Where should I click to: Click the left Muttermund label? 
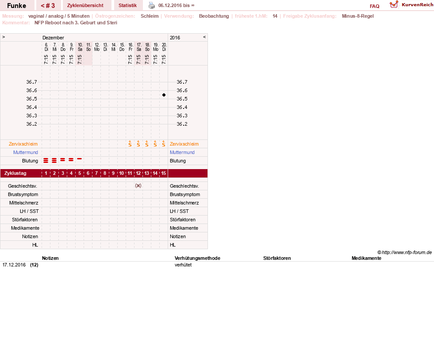tap(26, 152)
